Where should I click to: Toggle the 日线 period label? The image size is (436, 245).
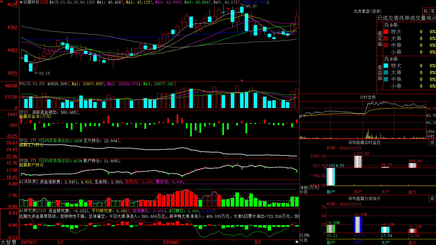[44, 2]
